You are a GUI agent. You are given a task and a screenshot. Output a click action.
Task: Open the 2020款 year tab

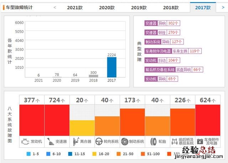pyautogui.click(x=107, y=7)
